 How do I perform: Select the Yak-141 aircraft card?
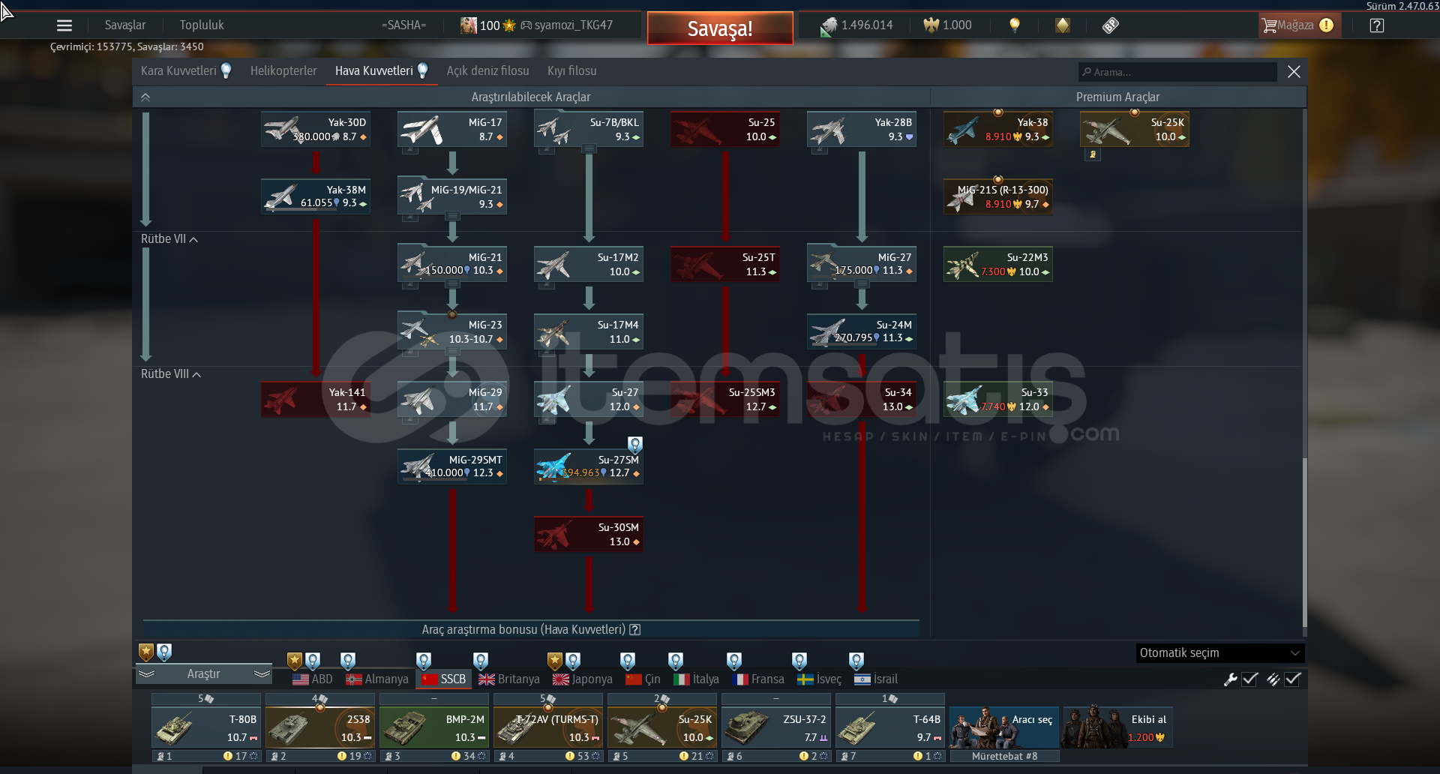[x=316, y=399]
